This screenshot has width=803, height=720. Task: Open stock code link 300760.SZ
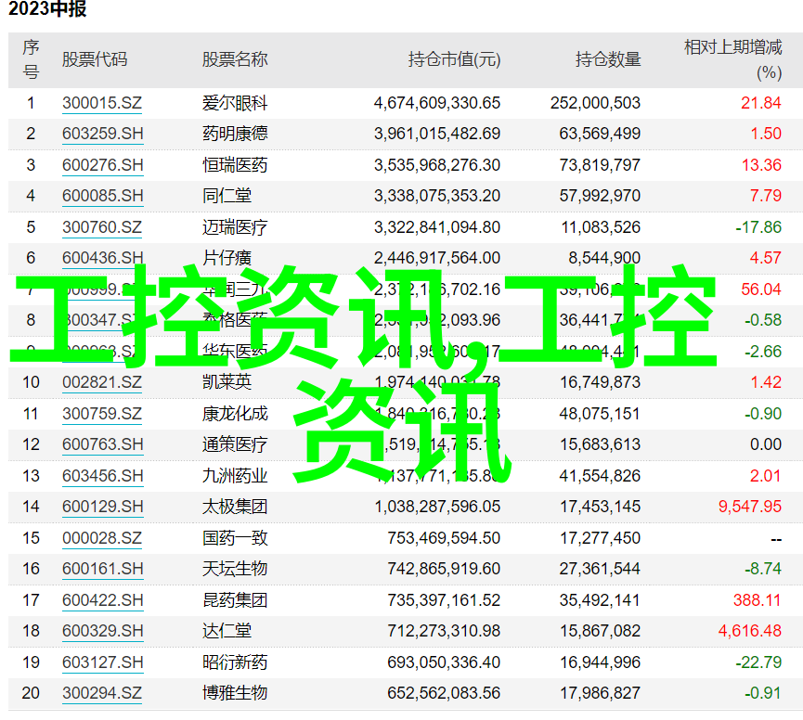(102, 227)
